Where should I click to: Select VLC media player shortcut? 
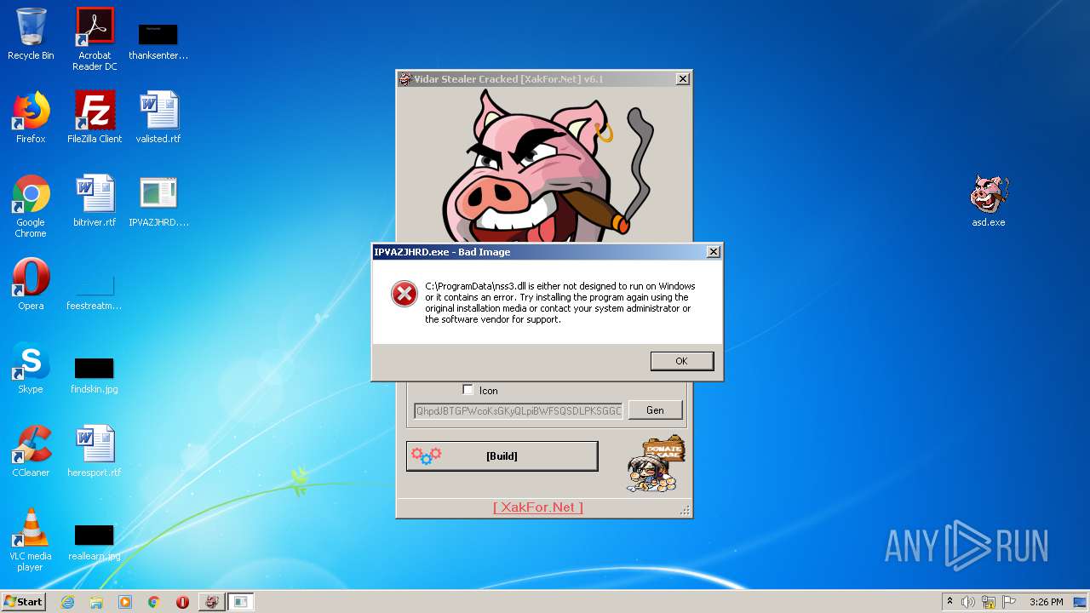[x=31, y=540]
